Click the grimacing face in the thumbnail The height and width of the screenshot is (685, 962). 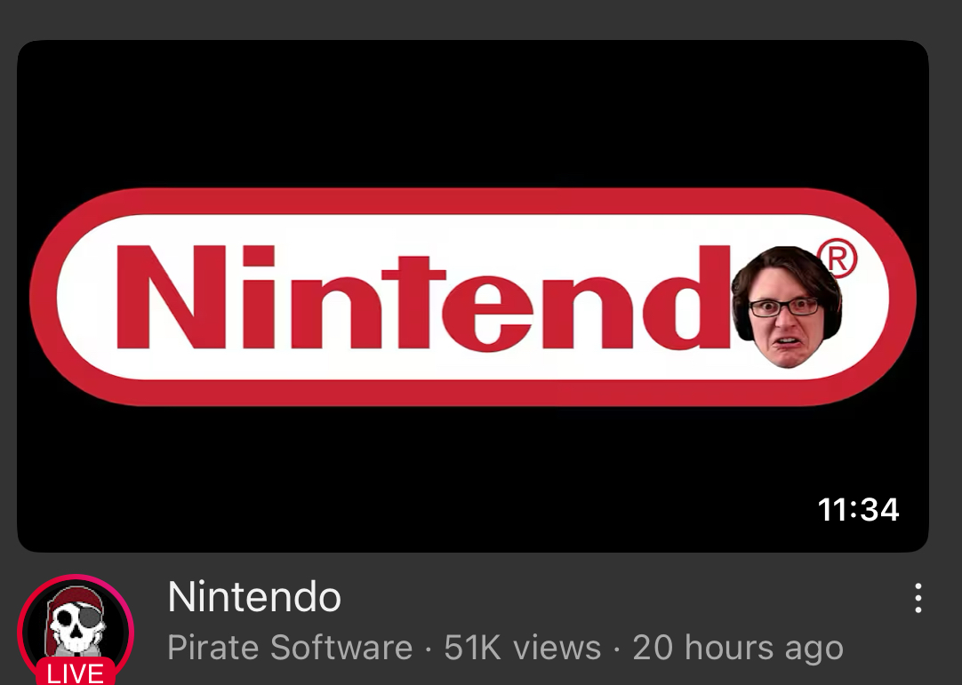tap(787, 307)
